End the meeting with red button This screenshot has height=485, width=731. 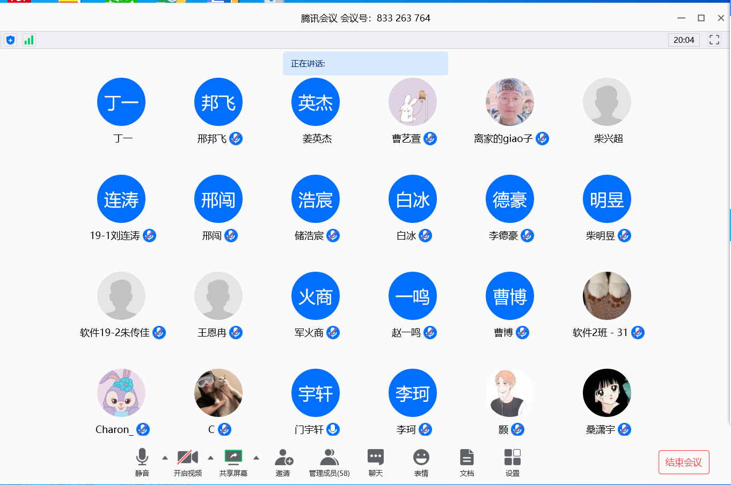684,462
